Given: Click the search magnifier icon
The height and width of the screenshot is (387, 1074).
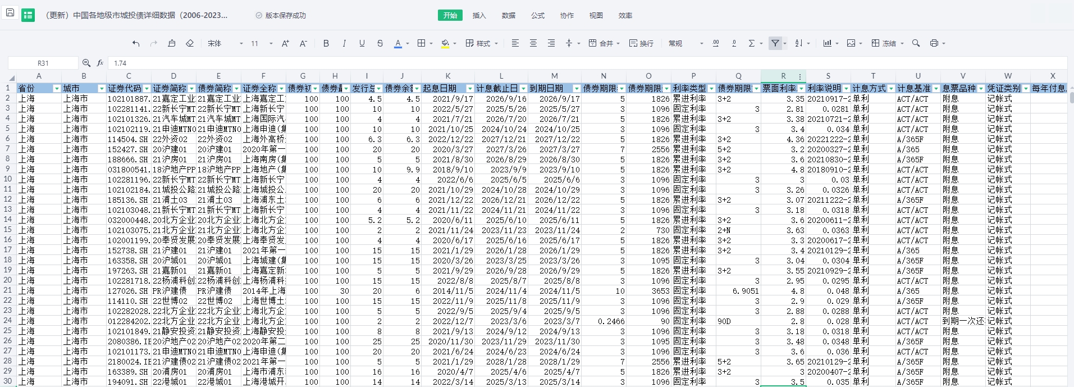Looking at the screenshot, I should tap(916, 43).
